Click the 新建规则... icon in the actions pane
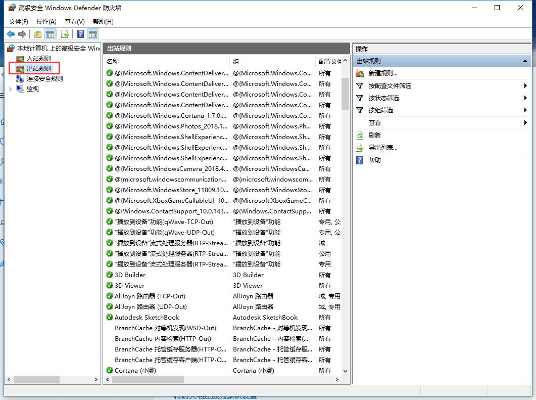The height and width of the screenshot is (400, 536). point(360,73)
